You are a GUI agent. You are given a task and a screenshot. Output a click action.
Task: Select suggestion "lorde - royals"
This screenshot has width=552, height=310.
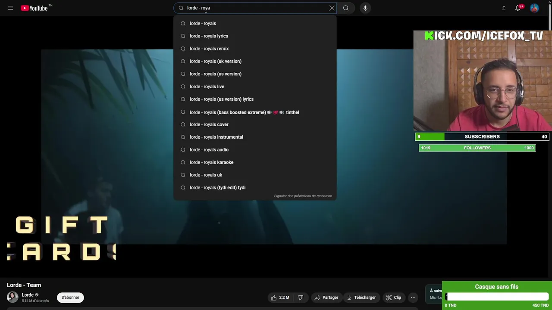pos(255,23)
